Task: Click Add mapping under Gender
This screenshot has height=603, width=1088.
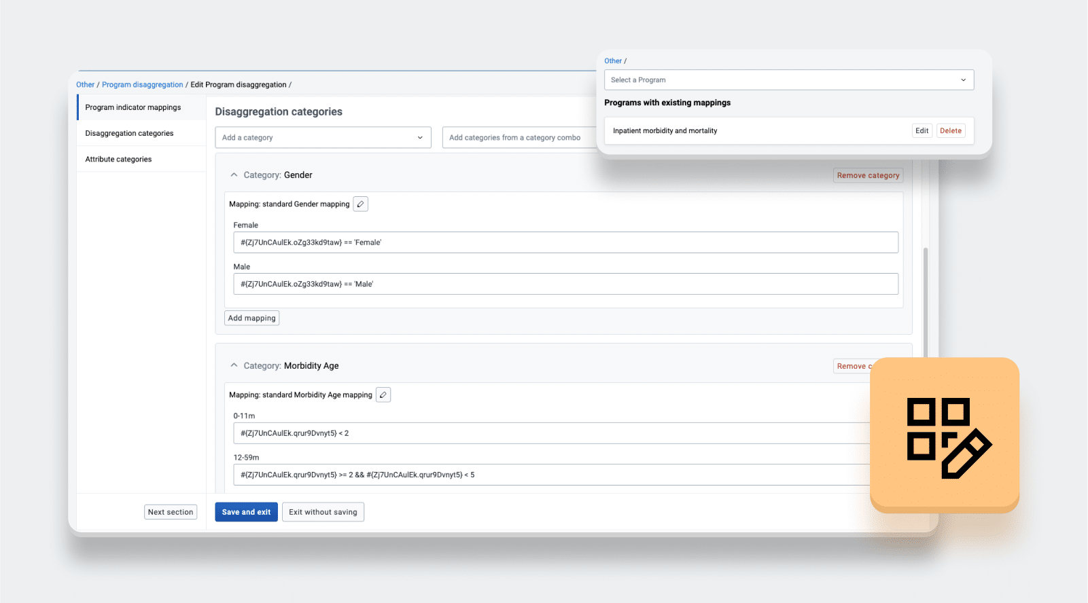Action: pos(251,318)
